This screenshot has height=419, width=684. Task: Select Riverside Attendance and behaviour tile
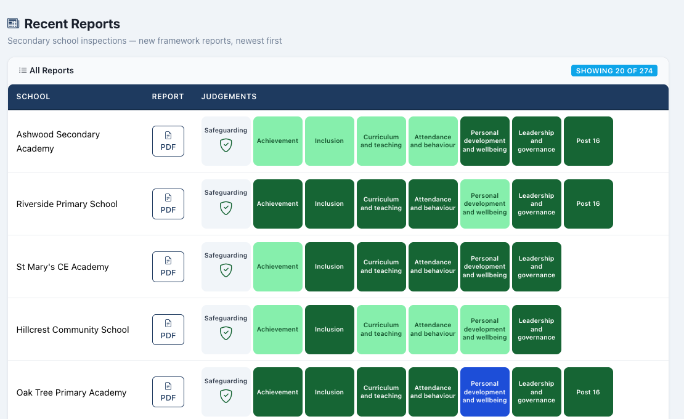433,203
